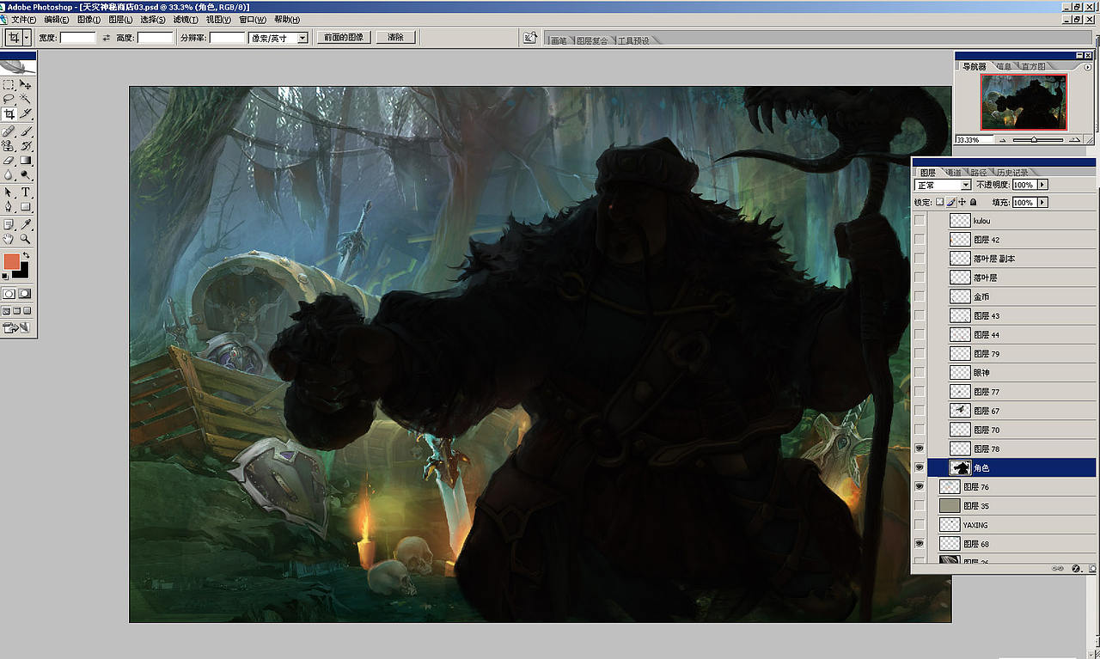Open the file browser toggle icon
1100x659 pixels.
531,38
